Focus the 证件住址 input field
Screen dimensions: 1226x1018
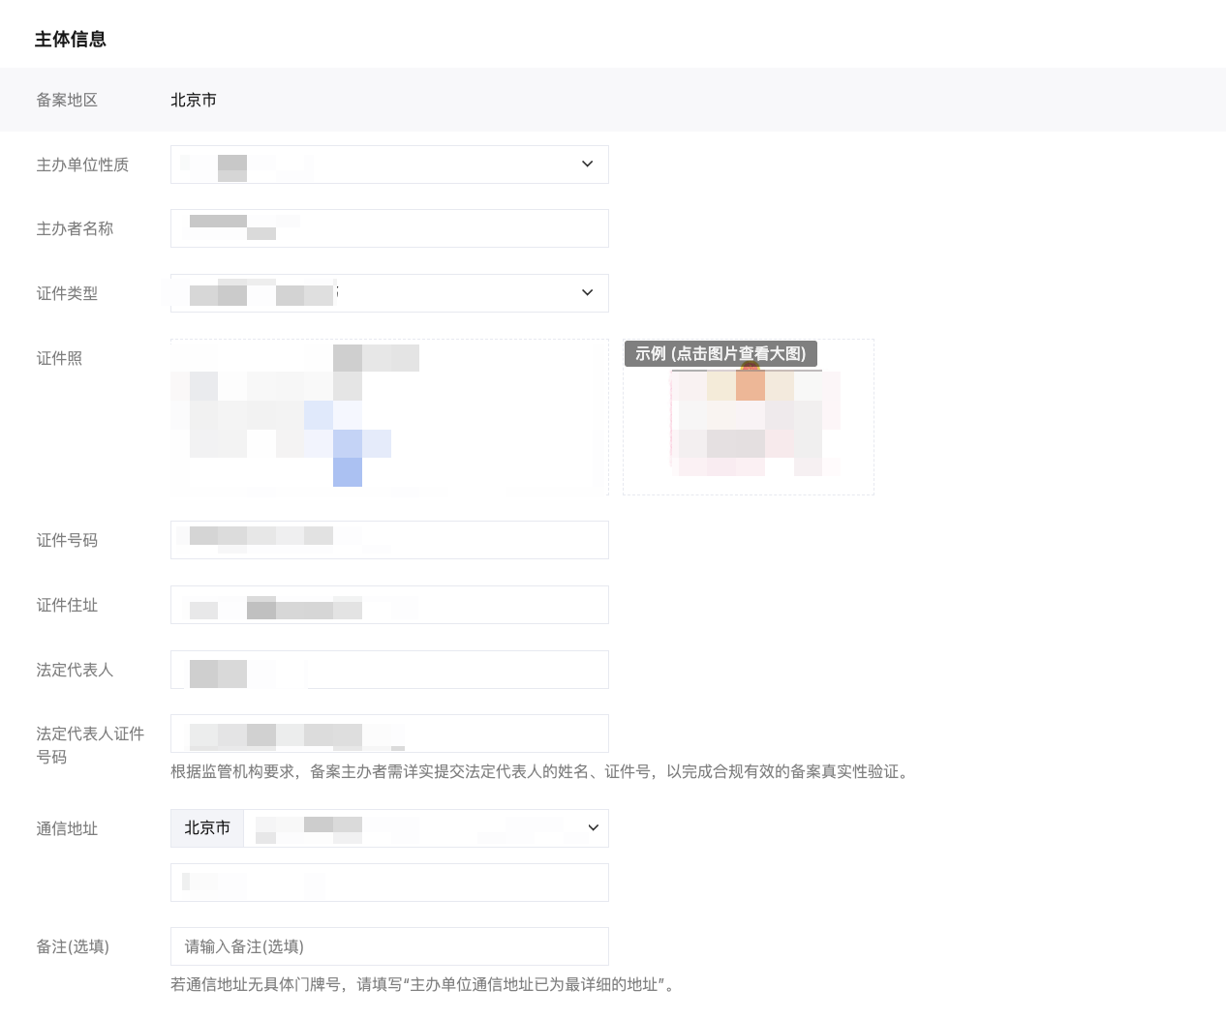(x=389, y=605)
